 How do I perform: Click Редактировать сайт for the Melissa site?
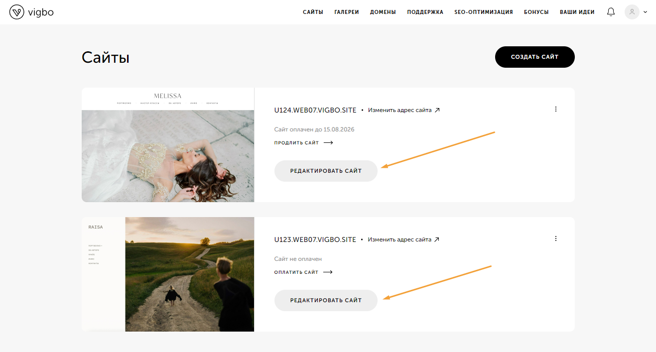pyautogui.click(x=326, y=171)
